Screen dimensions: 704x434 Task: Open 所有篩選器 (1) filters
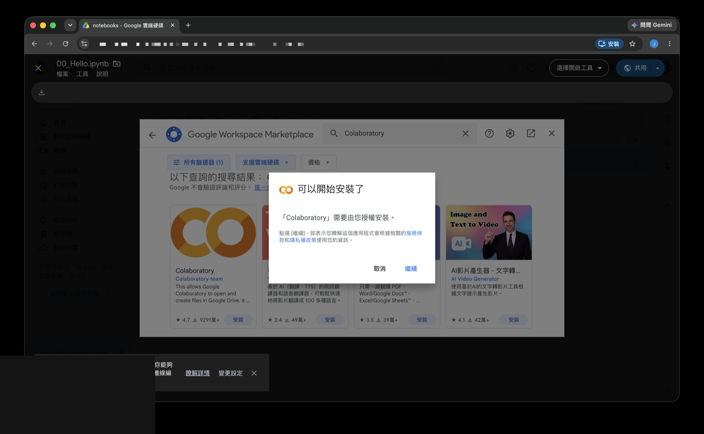(x=199, y=162)
